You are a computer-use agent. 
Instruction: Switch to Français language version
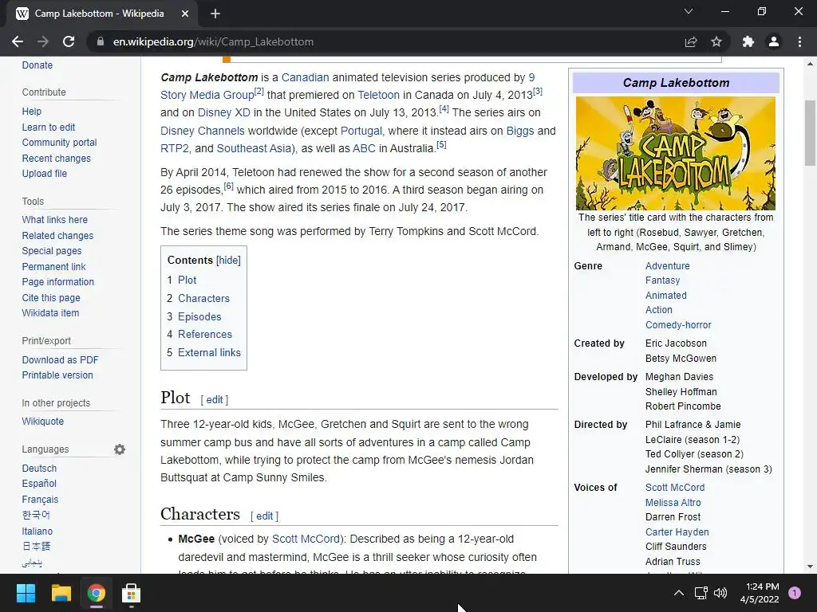40,499
